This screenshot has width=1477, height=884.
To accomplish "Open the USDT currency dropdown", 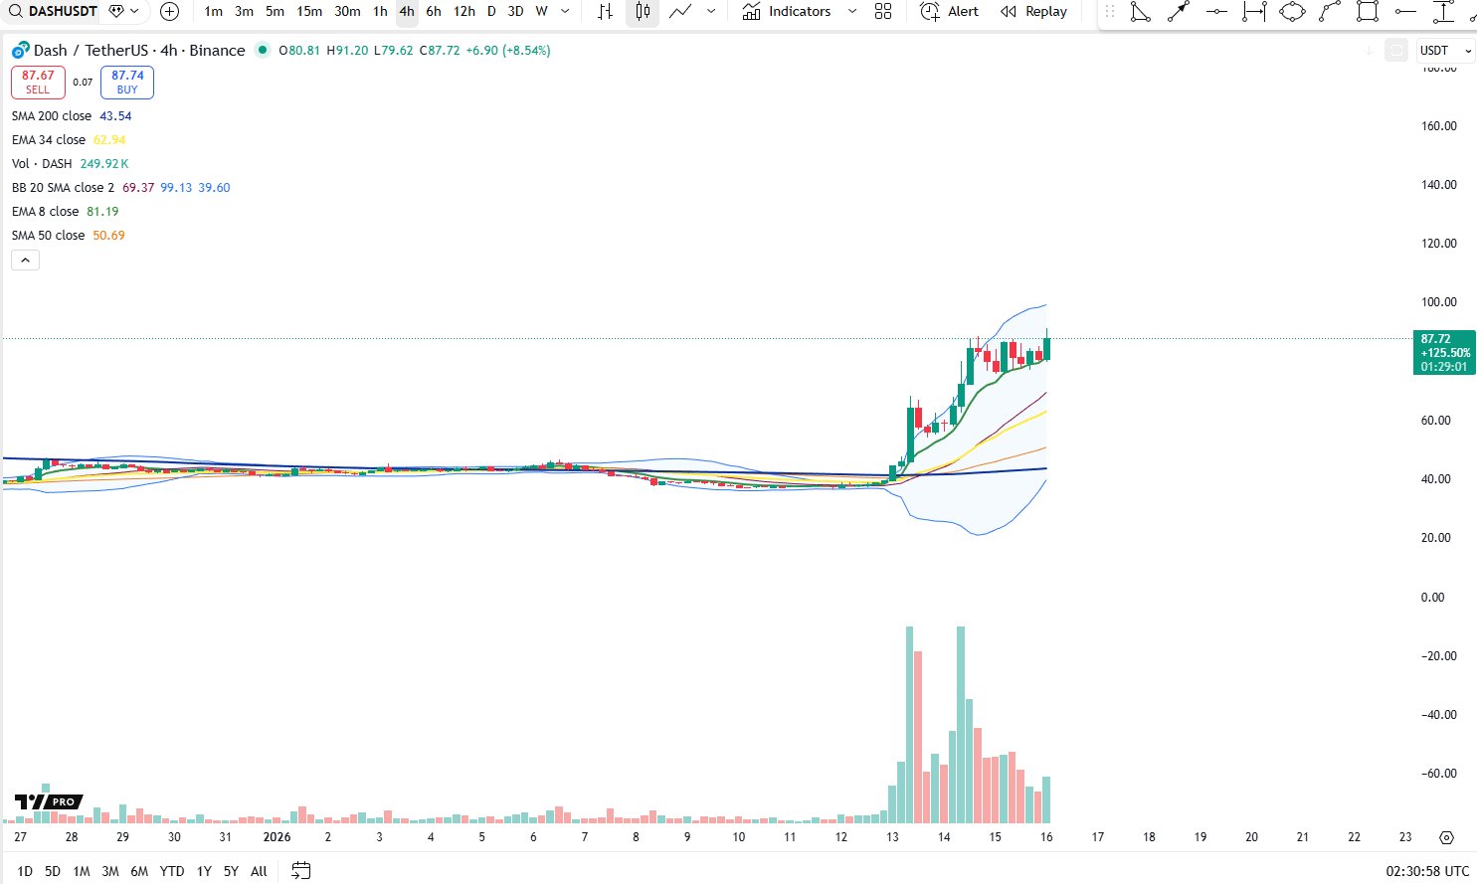I will pos(1445,51).
